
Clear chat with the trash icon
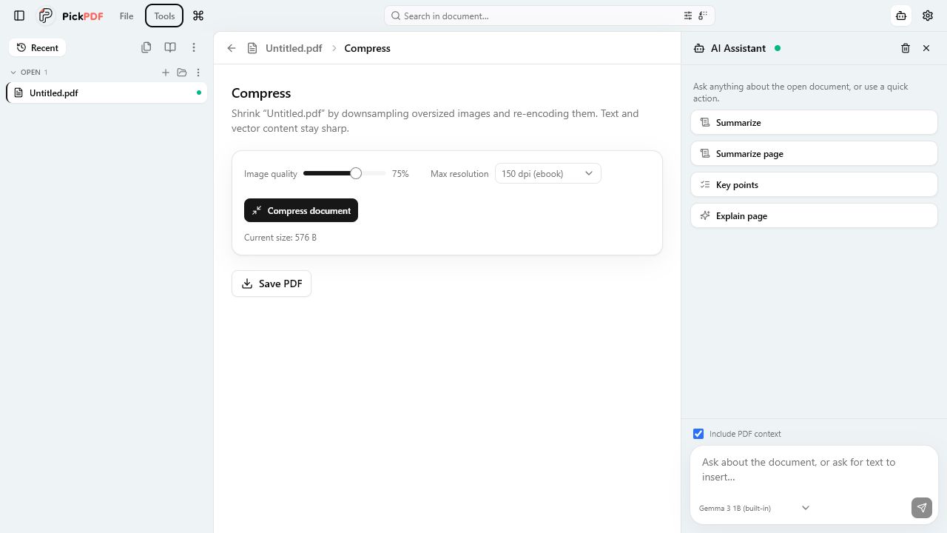(x=906, y=48)
